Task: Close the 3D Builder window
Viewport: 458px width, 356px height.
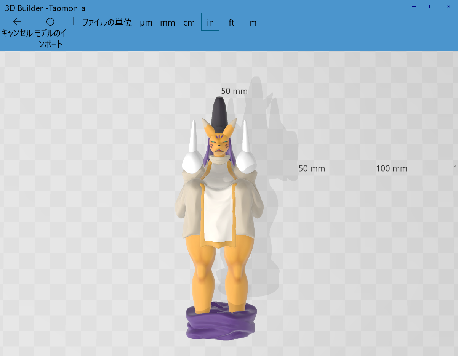Action: 449,6
